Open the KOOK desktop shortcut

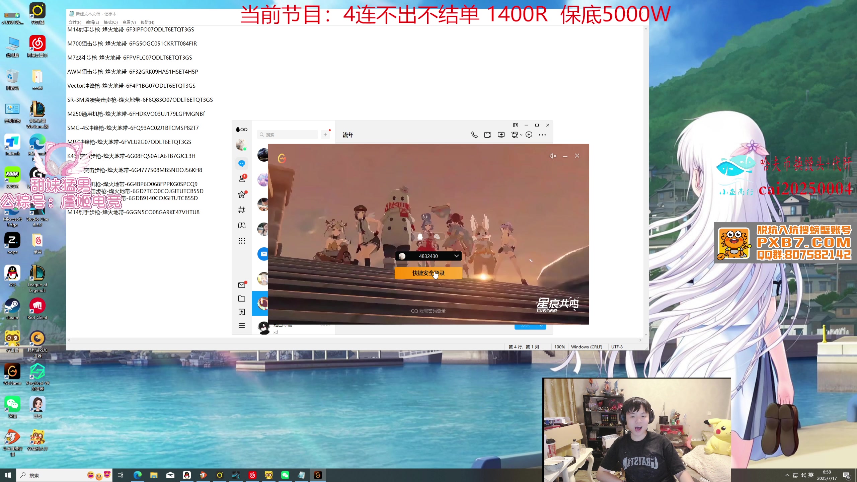click(x=12, y=178)
